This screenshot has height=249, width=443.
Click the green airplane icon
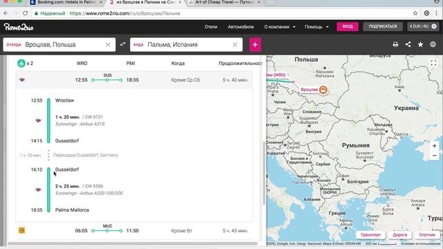21,63
